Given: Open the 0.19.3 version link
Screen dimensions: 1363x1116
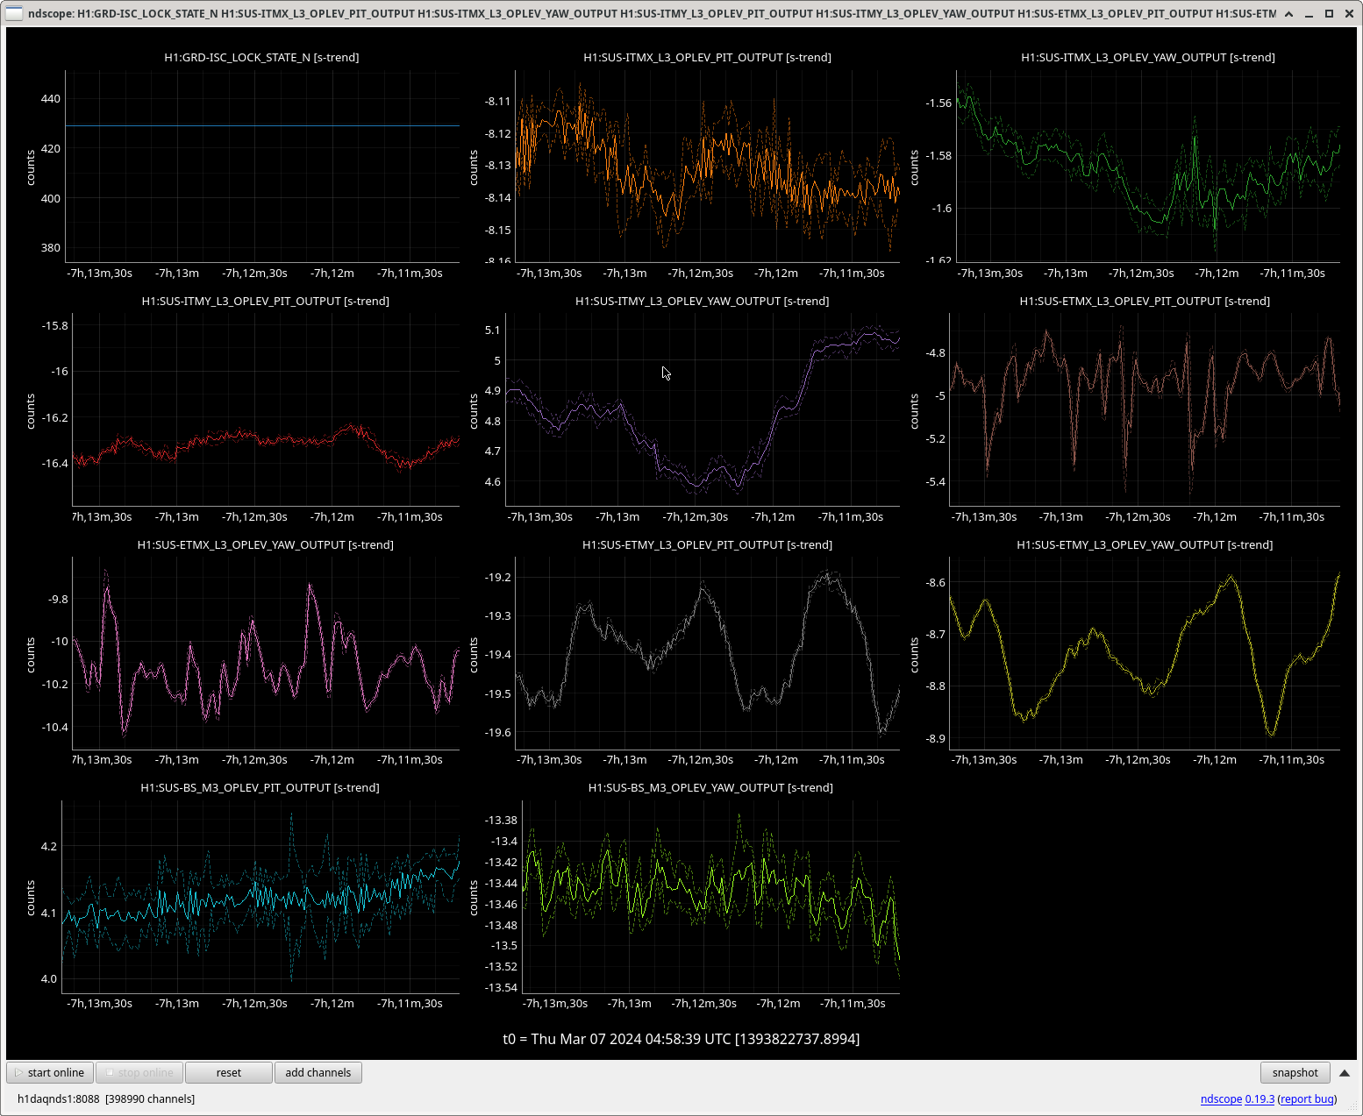Looking at the screenshot, I should (1260, 1098).
